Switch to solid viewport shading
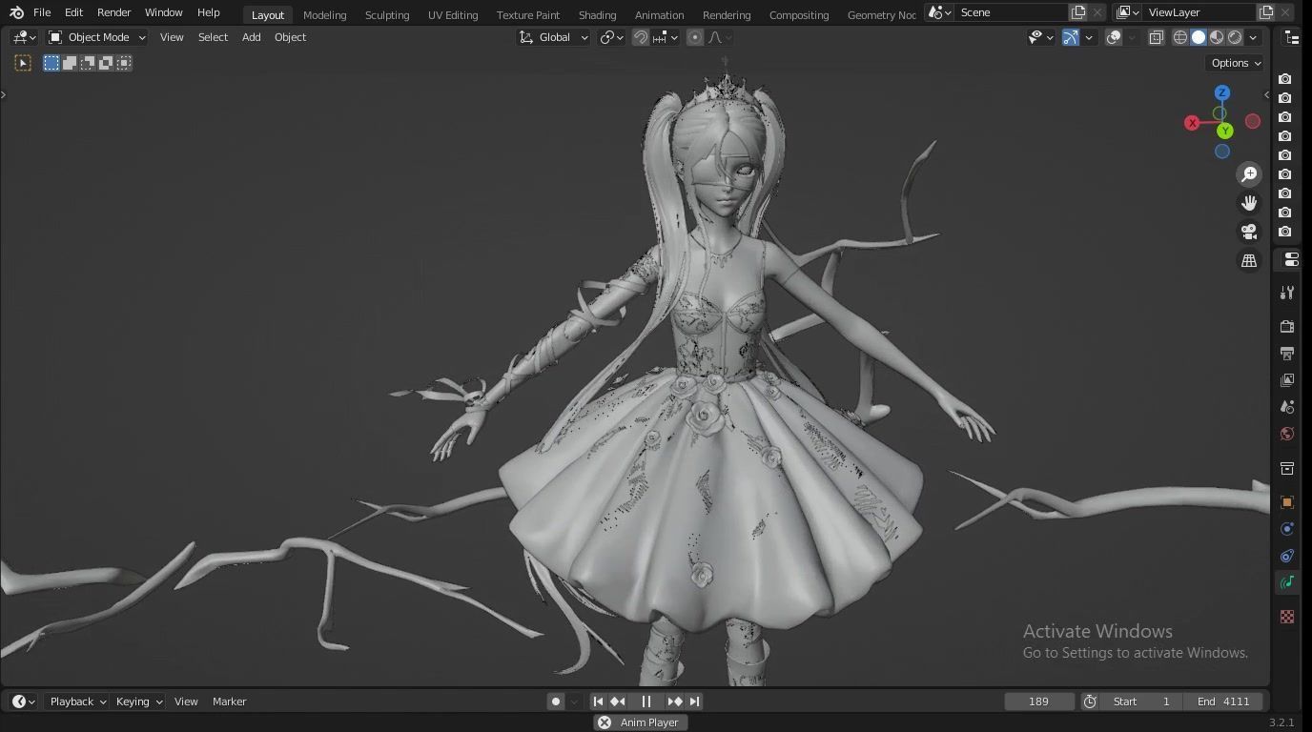1312x732 pixels. (1199, 37)
